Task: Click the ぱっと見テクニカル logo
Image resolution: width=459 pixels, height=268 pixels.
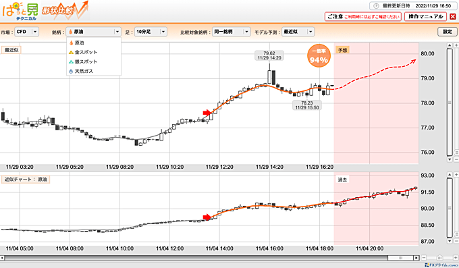Action: pyautogui.click(x=20, y=11)
